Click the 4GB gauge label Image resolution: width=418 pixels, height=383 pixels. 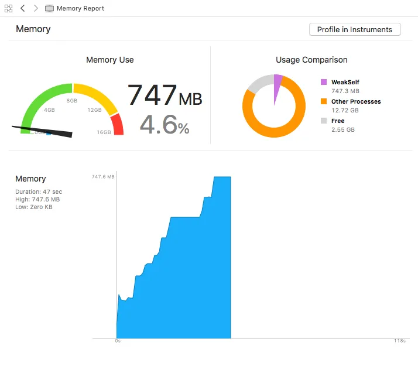click(49, 110)
